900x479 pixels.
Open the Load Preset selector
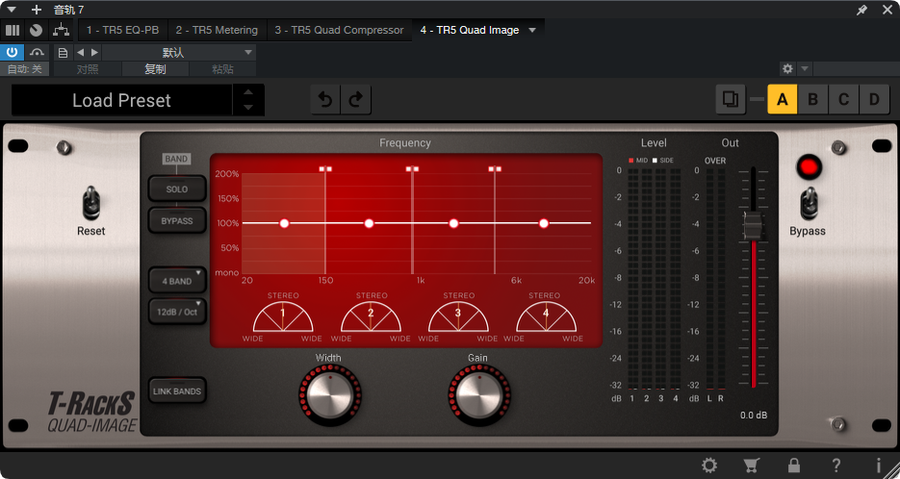pyautogui.click(x=121, y=100)
